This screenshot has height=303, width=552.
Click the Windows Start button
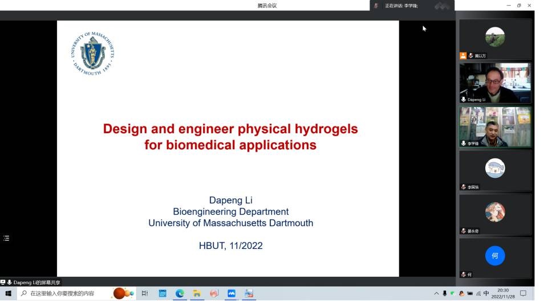[8, 293]
